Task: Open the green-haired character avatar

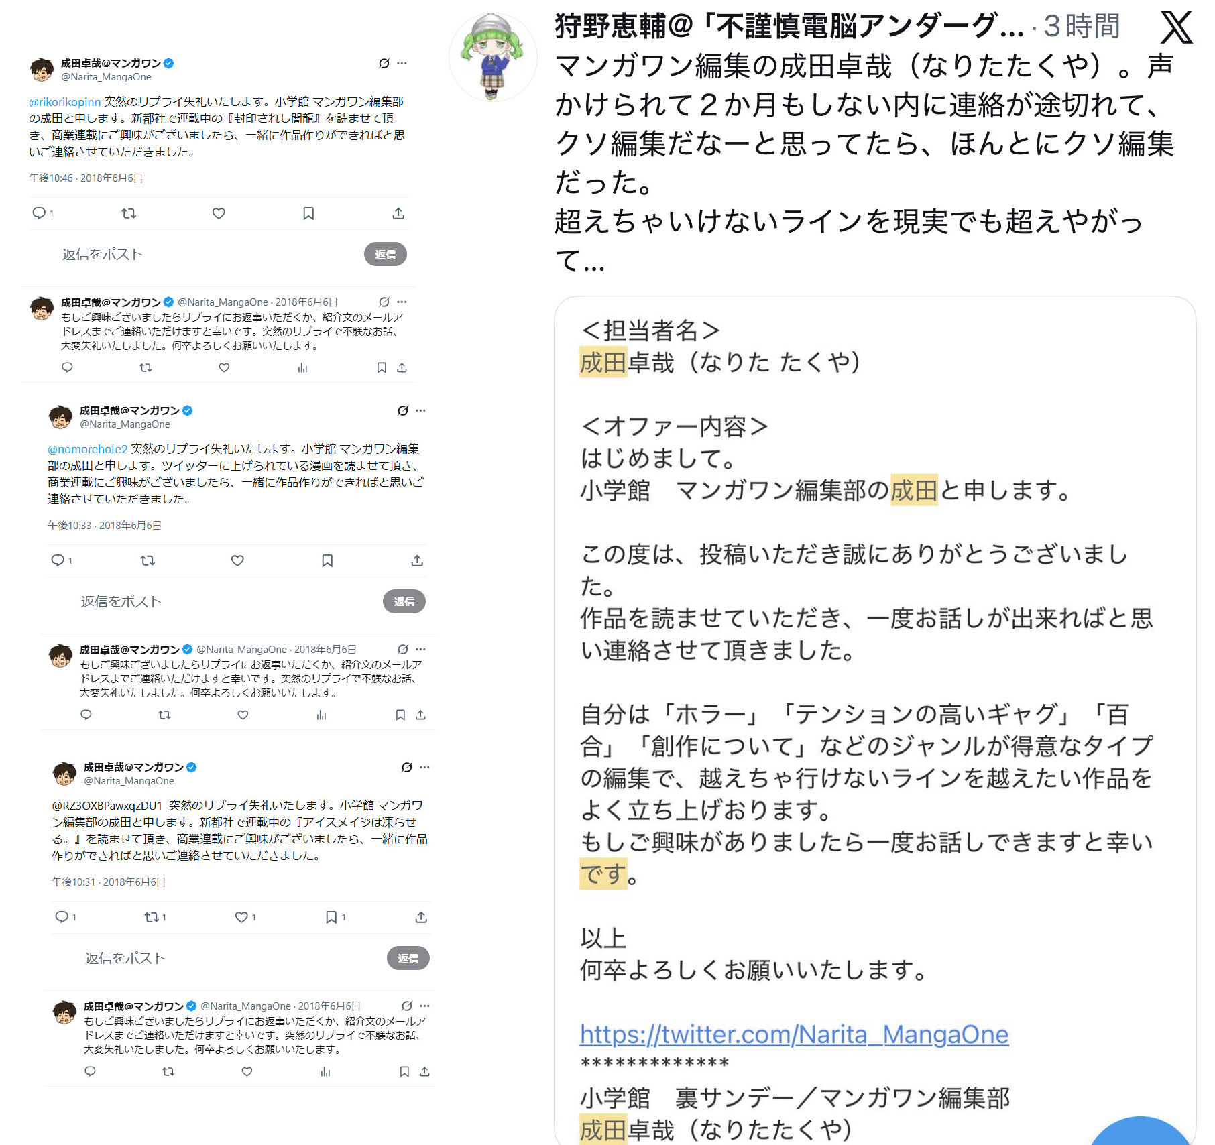Action: coord(493,58)
